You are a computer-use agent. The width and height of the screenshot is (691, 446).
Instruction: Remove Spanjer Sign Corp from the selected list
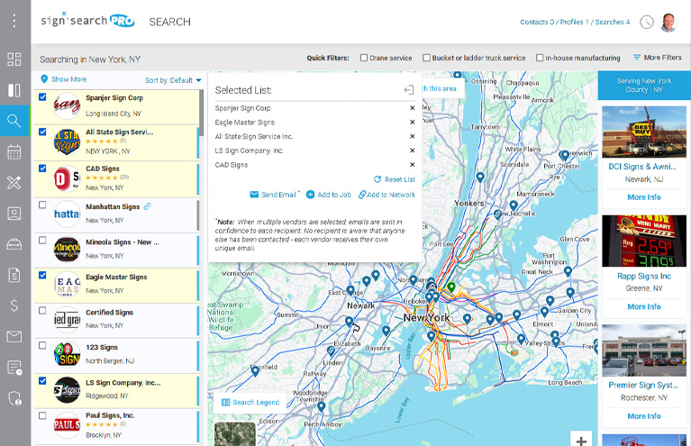point(412,108)
